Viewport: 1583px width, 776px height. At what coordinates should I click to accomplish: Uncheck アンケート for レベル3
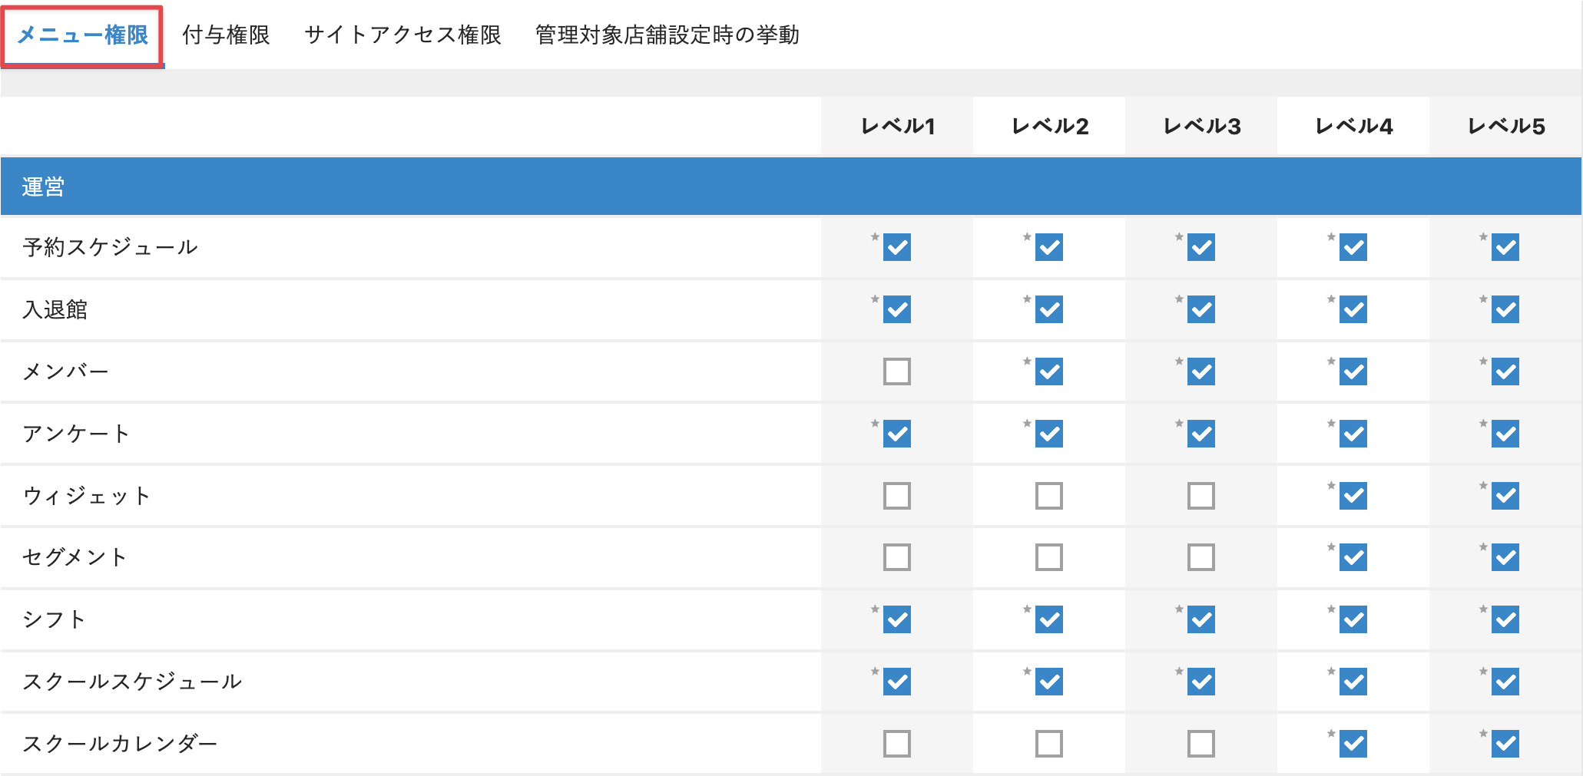click(1200, 434)
